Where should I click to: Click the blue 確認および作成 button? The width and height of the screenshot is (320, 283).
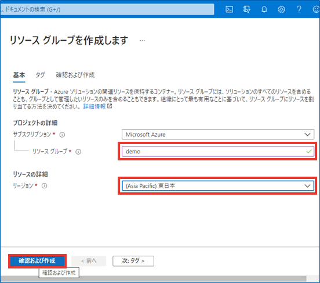click(x=37, y=261)
